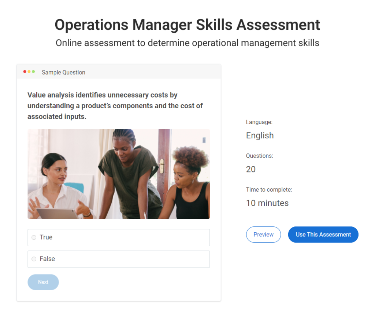This screenshot has height=316, width=375.
Task: Click the yellow dot in the window header
Action: coord(29,72)
